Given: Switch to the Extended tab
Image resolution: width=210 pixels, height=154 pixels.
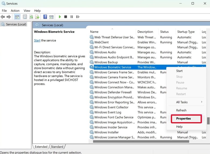Looking at the screenshot, I should (x=41, y=147).
